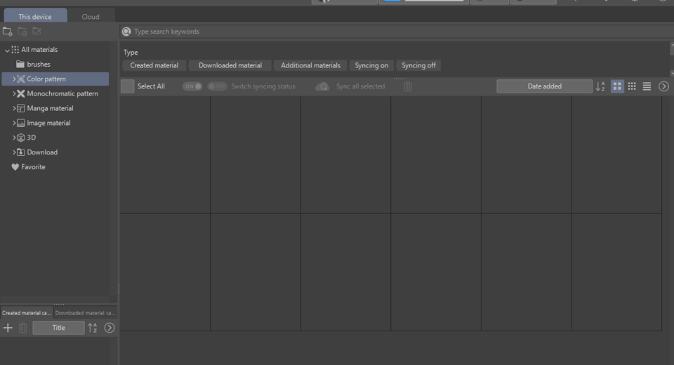Open the Cloud tab
This screenshot has height=365, width=674.
91,16
